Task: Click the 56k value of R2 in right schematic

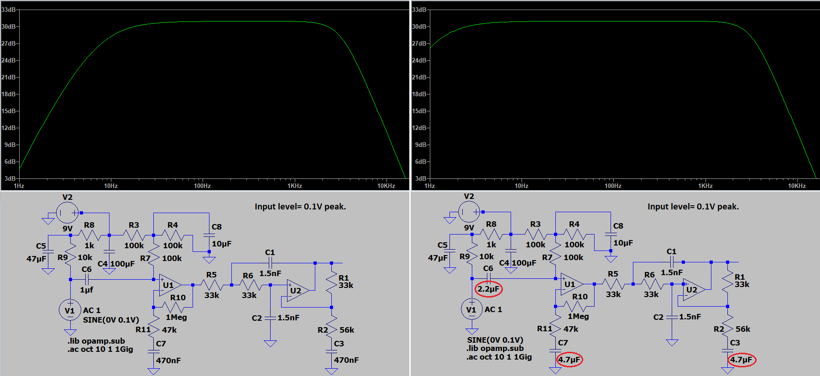Action: point(743,329)
